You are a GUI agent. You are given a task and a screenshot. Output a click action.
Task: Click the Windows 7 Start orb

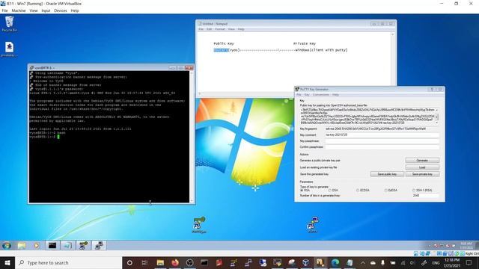pyautogui.click(x=7, y=246)
